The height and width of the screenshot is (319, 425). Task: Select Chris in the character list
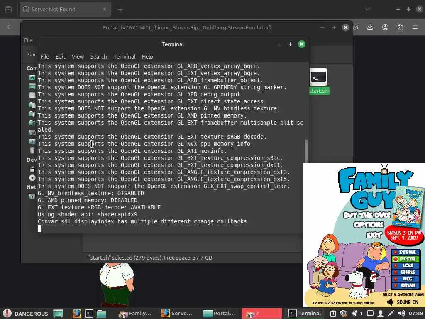[x=405, y=272]
